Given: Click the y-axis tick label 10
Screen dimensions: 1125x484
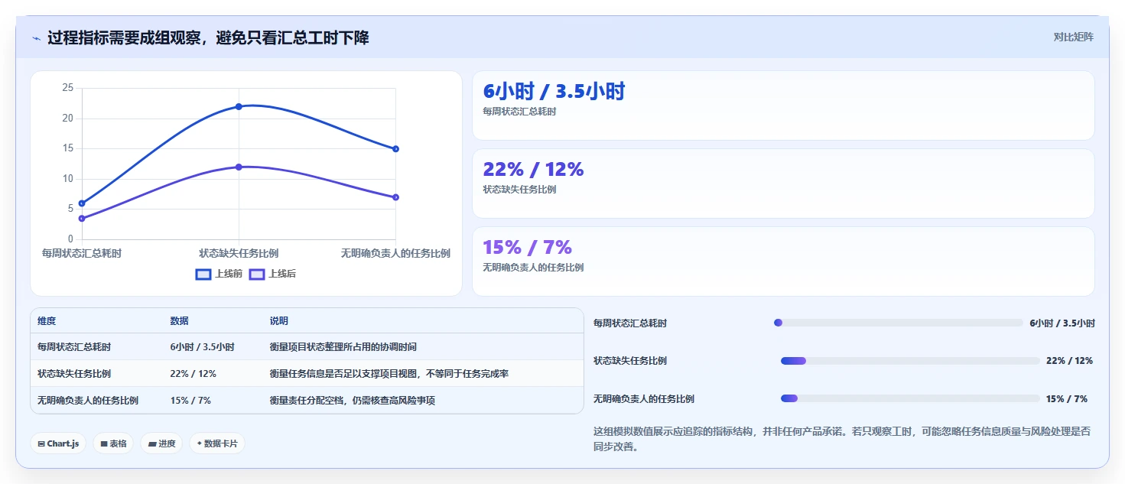Looking at the screenshot, I should tap(68, 179).
